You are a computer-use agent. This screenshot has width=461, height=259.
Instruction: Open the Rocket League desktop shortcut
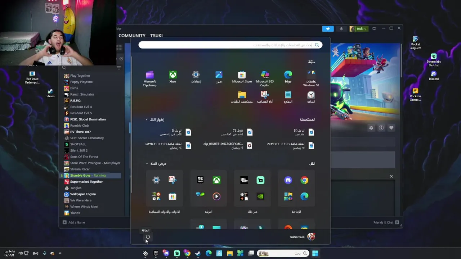coord(415,43)
